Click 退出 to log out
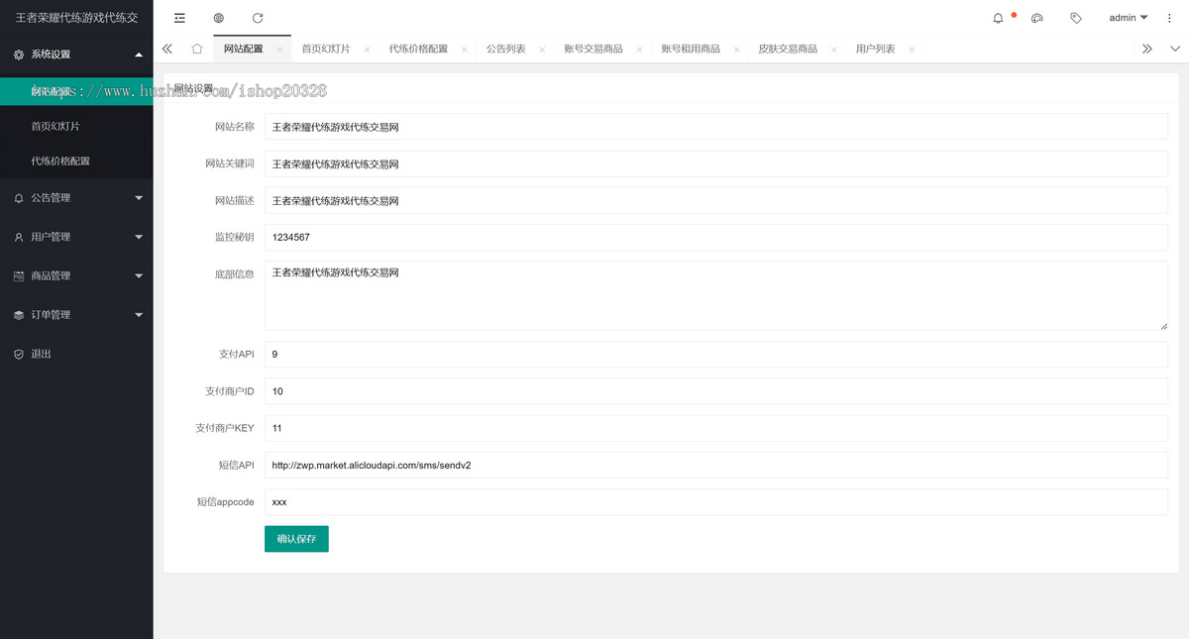 tap(76, 354)
